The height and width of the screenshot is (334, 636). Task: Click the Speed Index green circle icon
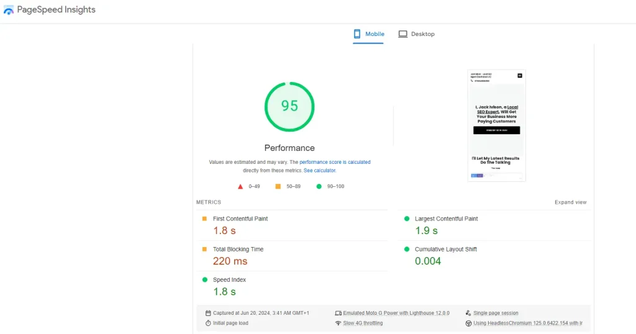pyautogui.click(x=204, y=280)
